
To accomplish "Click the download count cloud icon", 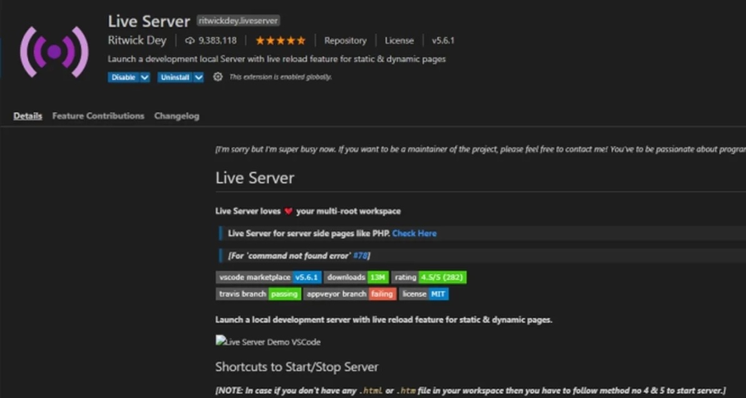I will click(190, 41).
